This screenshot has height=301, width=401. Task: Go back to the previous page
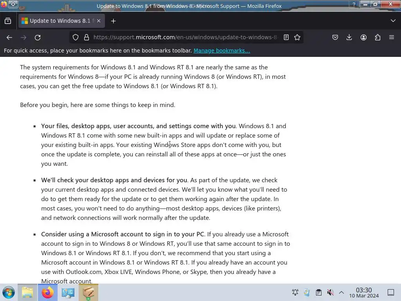pyautogui.click(x=9, y=37)
